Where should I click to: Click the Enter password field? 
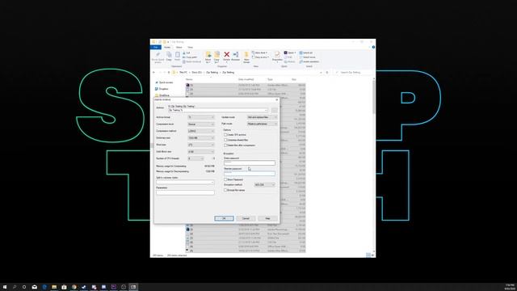pyautogui.click(x=250, y=162)
